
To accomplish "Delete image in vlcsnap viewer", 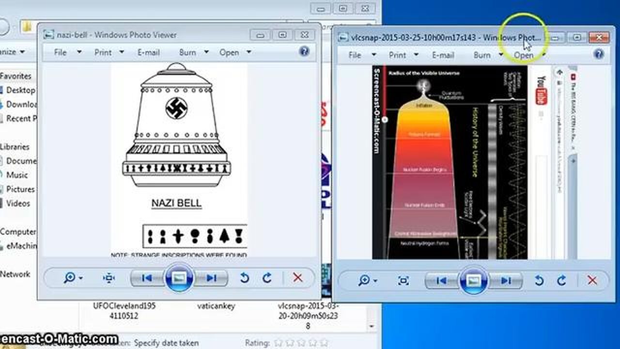I will tap(592, 280).
